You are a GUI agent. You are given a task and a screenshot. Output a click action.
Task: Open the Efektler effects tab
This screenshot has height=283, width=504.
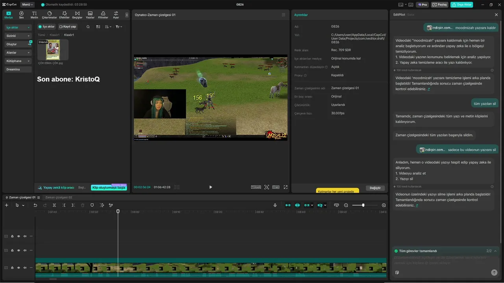pyautogui.click(x=64, y=15)
